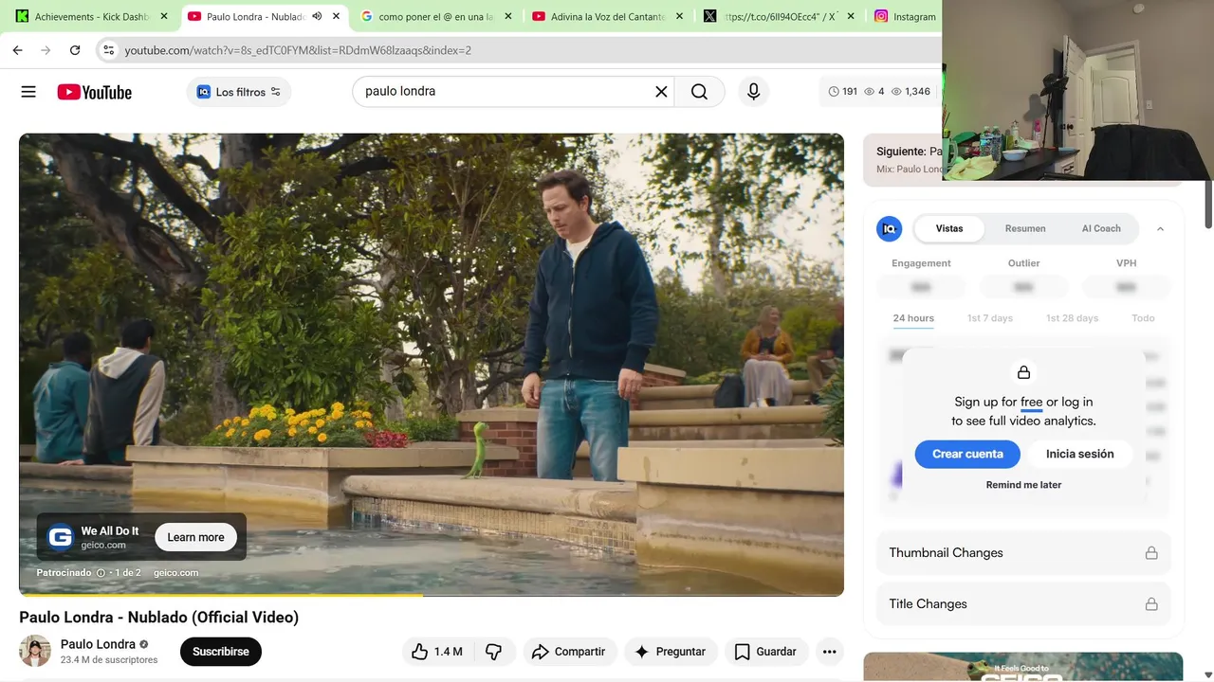Click lock icon in sign-up prompt
The height and width of the screenshot is (682, 1214).
click(1023, 372)
